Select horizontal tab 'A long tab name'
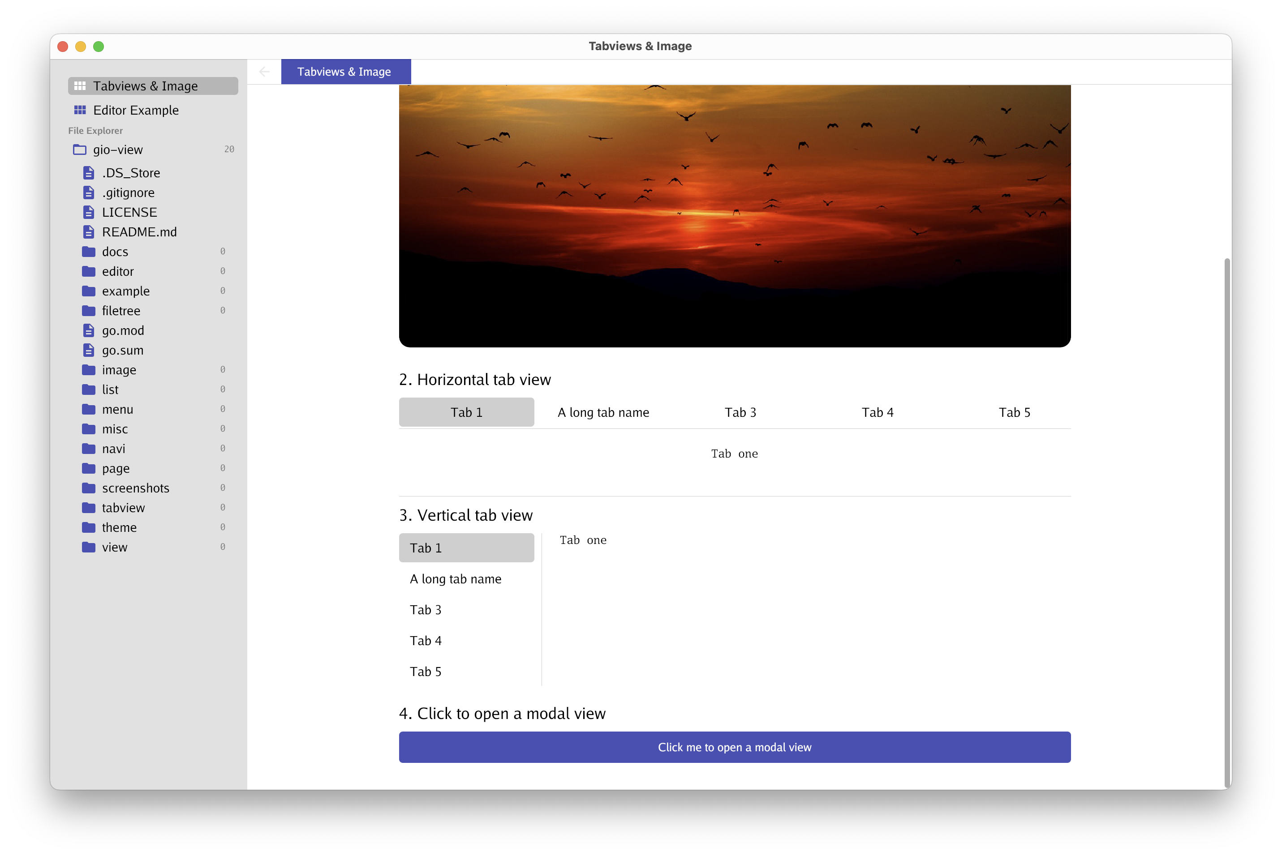Image resolution: width=1282 pixels, height=856 pixels. [603, 413]
